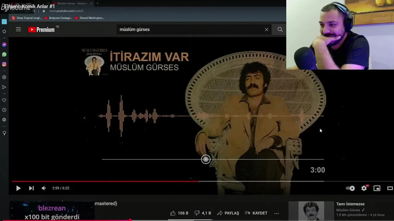Screen dimensions: 394x221
Task: Open sidebar lightbulb icon
Action: click(x=4, y=133)
